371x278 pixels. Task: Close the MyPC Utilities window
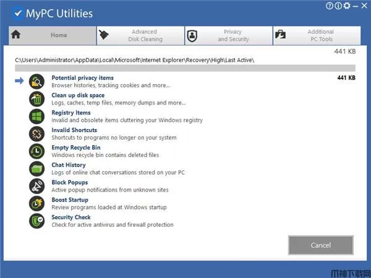pos(364,6)
